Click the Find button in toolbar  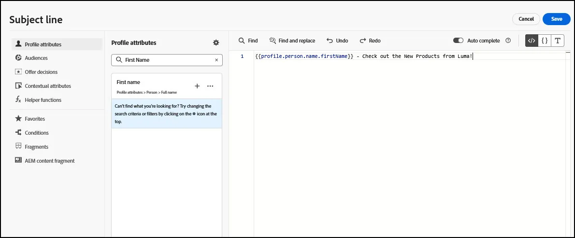point(248,41)
